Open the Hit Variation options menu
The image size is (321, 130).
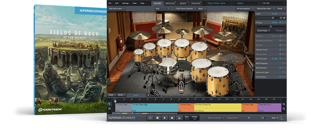tap(283, 77)
